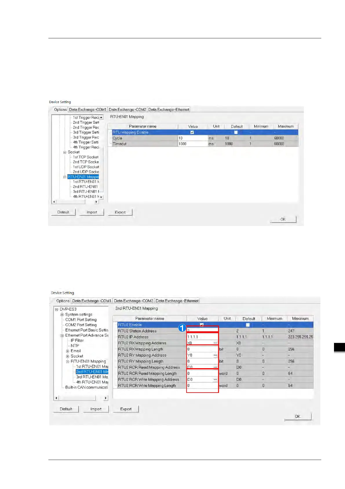Click Export button in RTU2 dialog
Screen dimensions: 345x489
coord(126,409)
